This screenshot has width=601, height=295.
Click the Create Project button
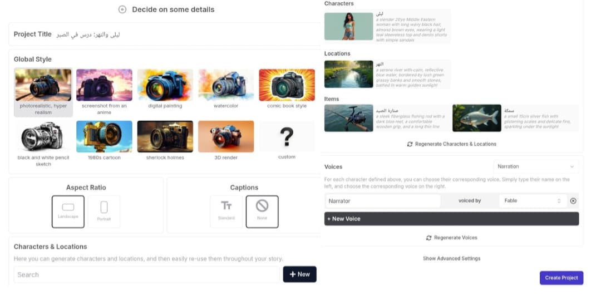coord(561,278)
